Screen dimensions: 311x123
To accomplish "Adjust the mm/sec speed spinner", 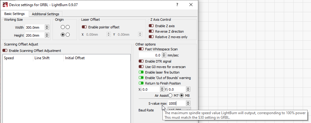I will coord(164,55).
